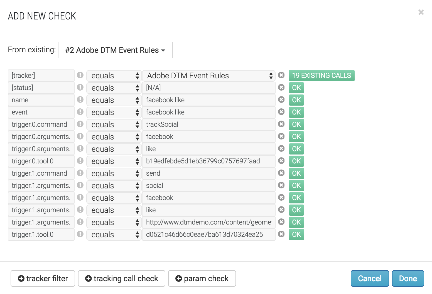Click the exclamation icon next to trigger.1.command
Screen dimensions: 432x294
click(80, 173)
